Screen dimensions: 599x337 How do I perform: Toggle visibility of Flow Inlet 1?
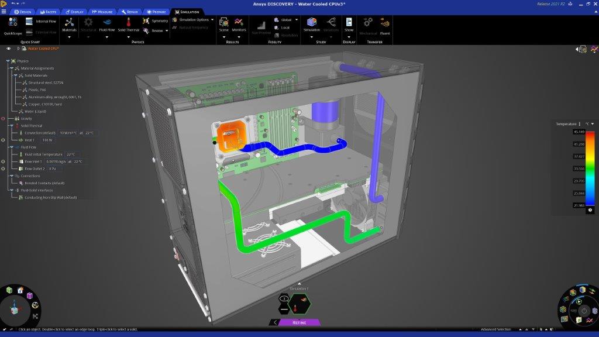(x=2, y=161)
